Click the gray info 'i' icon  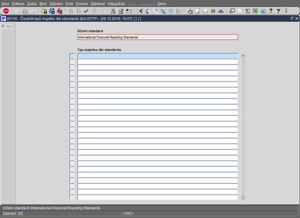click(286, 11)
